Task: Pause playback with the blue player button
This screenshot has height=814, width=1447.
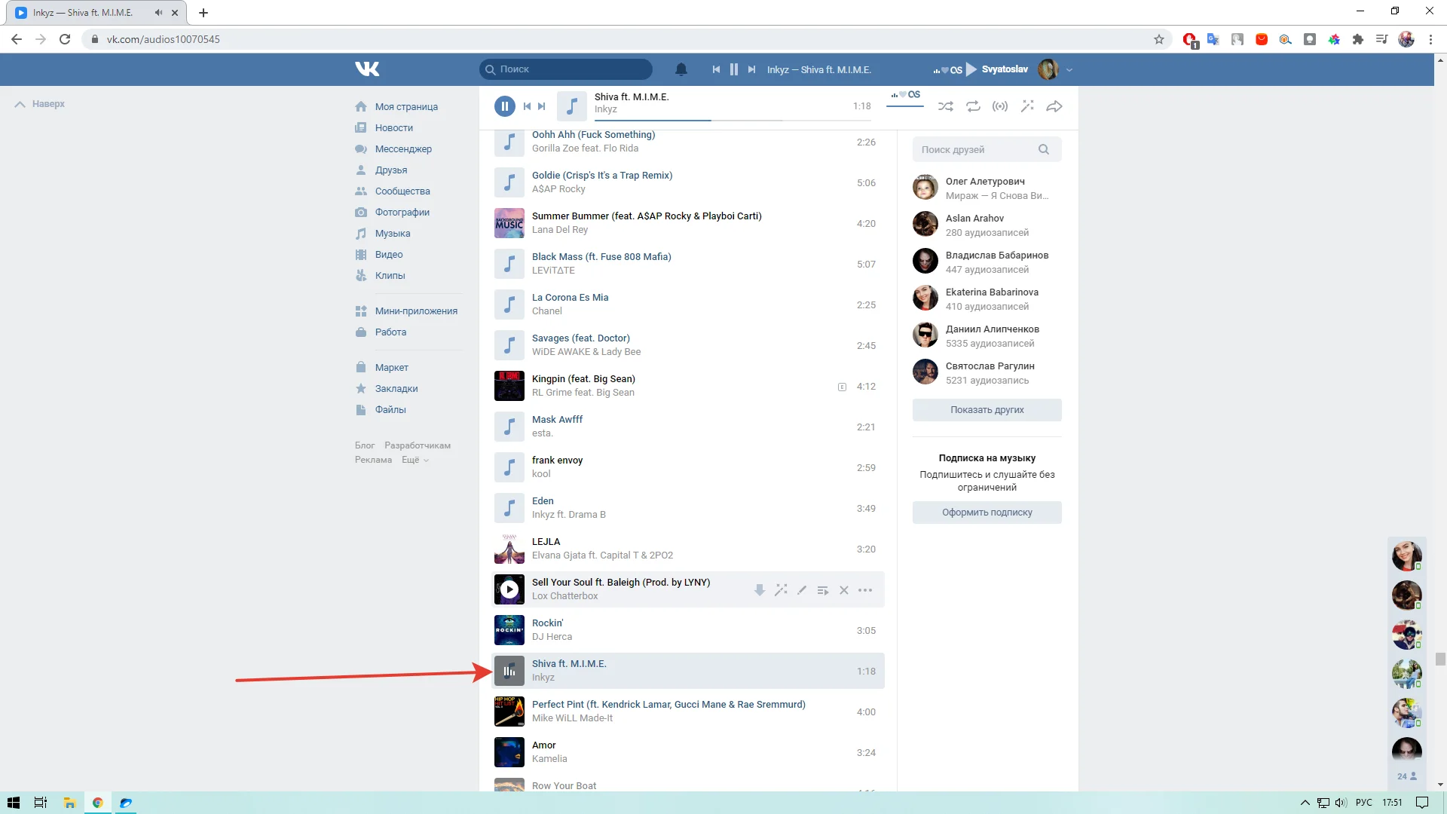Action: point(504,106)
